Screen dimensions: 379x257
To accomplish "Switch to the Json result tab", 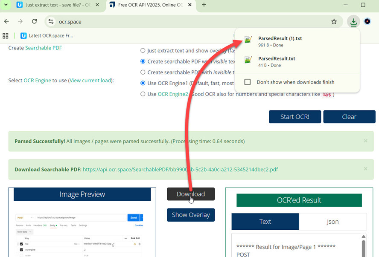I will point(332,222).
